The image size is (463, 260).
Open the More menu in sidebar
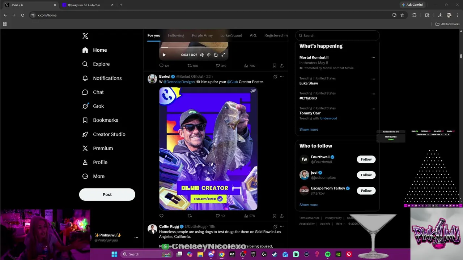point(93,176)
